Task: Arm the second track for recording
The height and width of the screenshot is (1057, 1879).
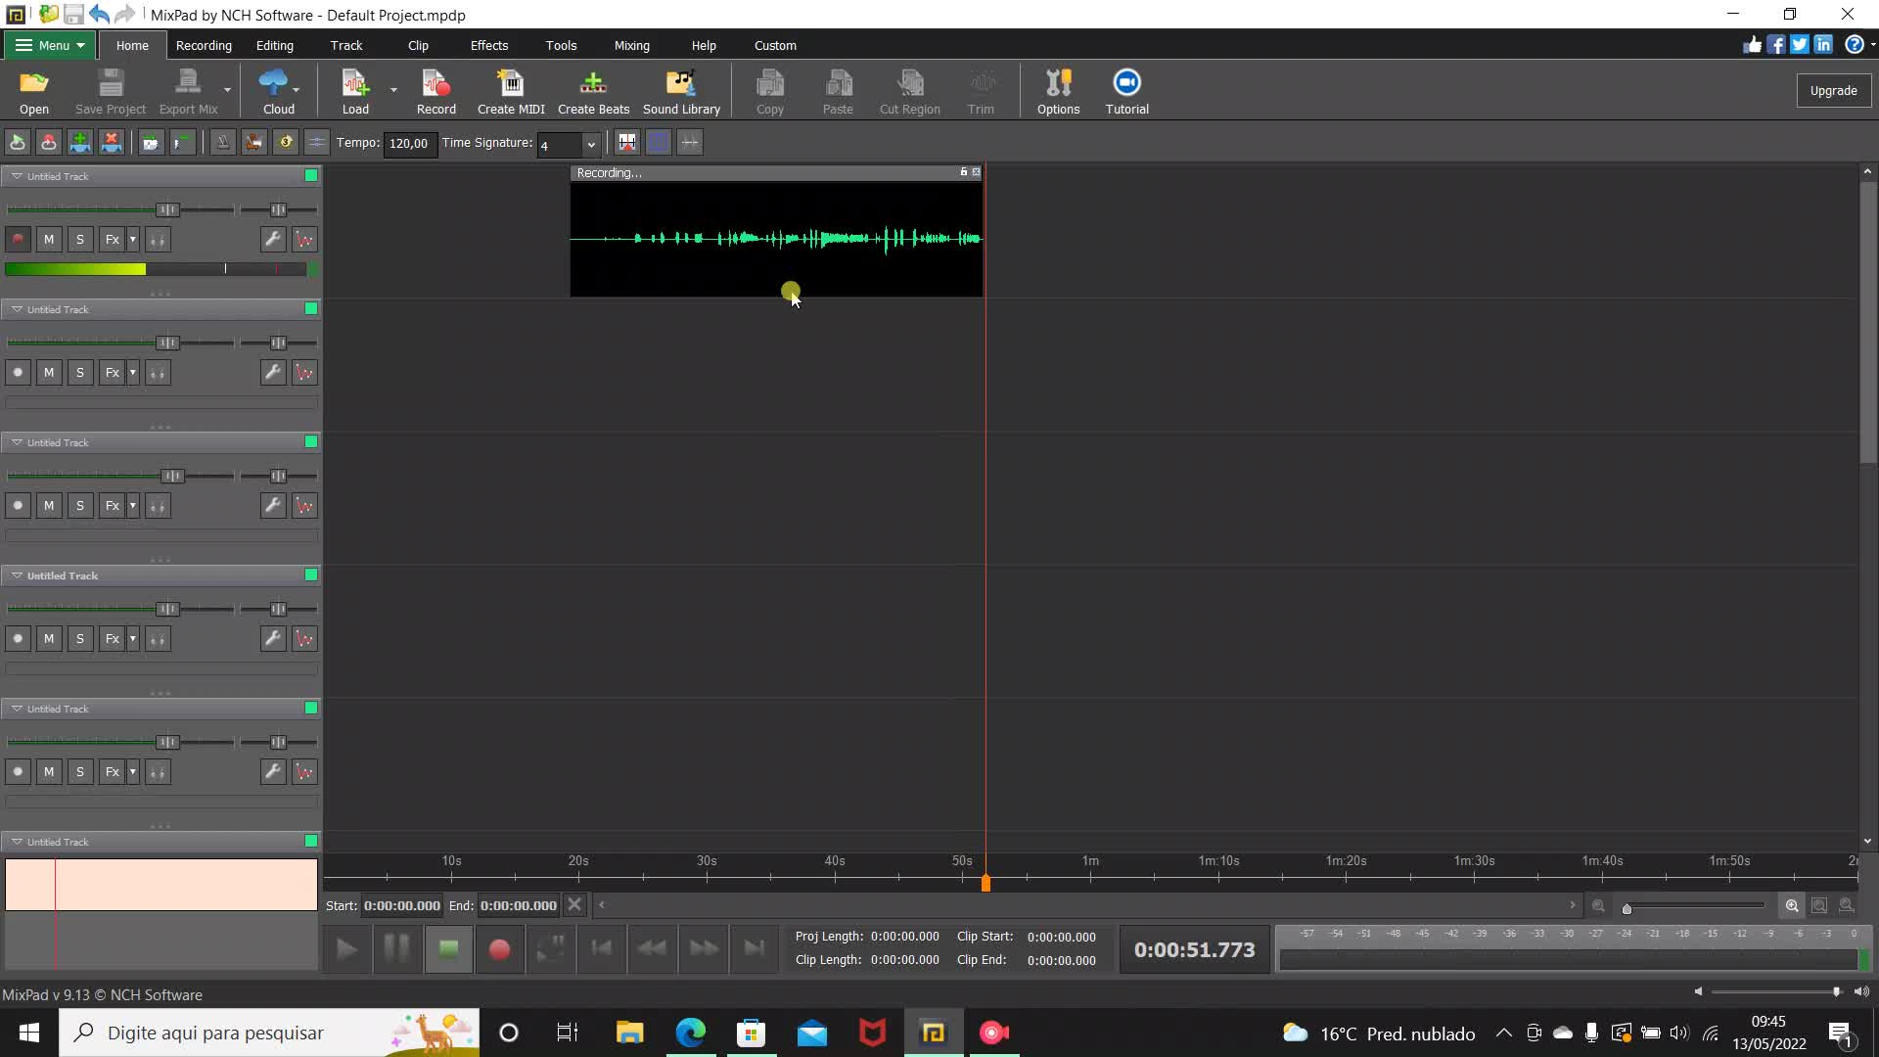Action: point(18,372)
